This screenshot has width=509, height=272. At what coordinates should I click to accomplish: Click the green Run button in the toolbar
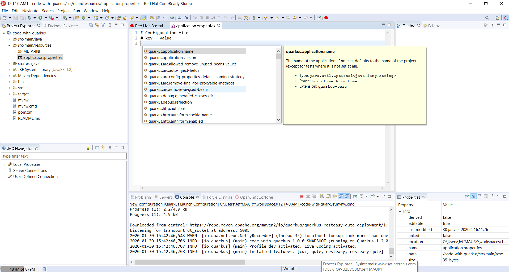pos(40,18)
